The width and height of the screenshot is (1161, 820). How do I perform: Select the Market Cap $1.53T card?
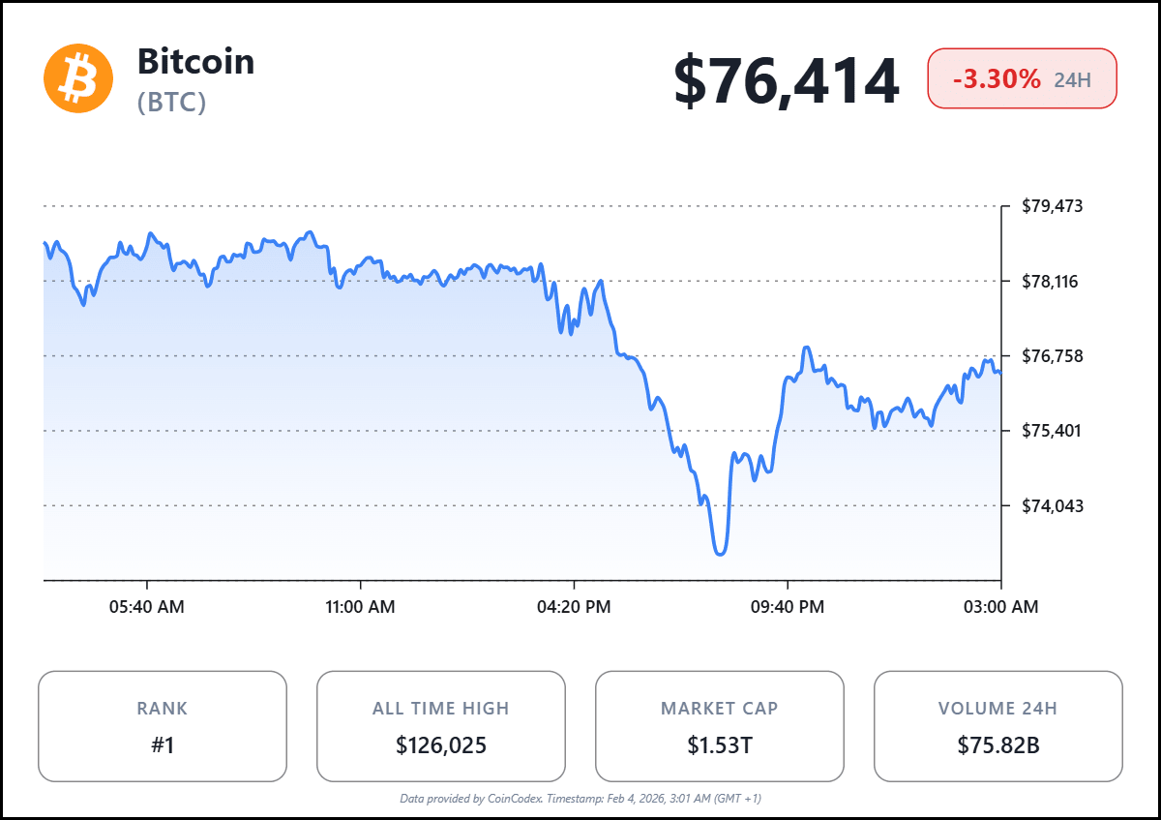coord(719,726)
